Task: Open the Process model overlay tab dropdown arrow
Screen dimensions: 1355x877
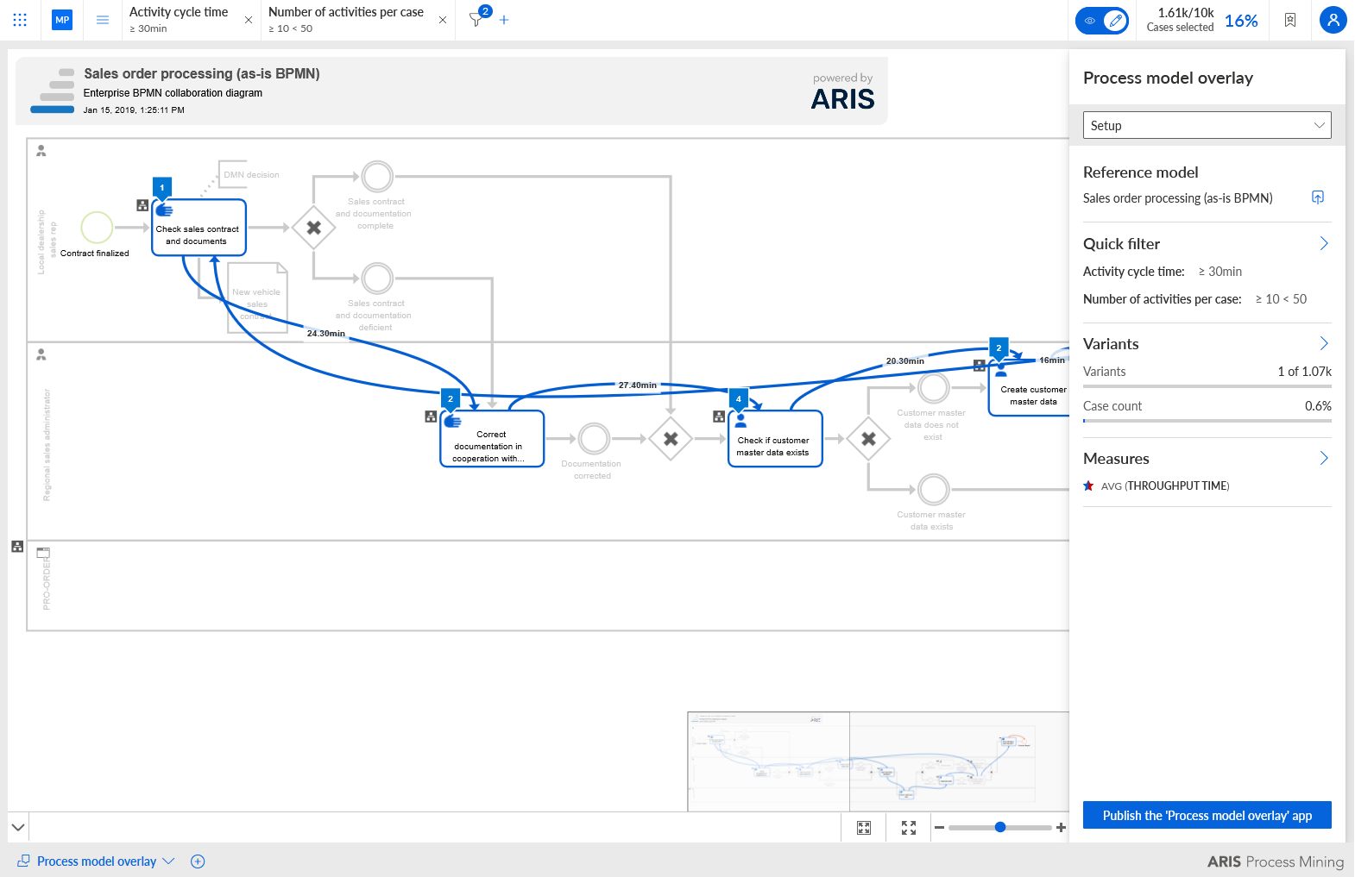Action: (168, 861)
